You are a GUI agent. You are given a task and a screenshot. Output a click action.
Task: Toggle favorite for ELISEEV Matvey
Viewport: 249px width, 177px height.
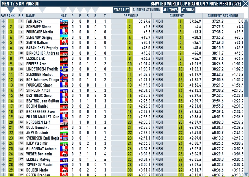[3, 159]
